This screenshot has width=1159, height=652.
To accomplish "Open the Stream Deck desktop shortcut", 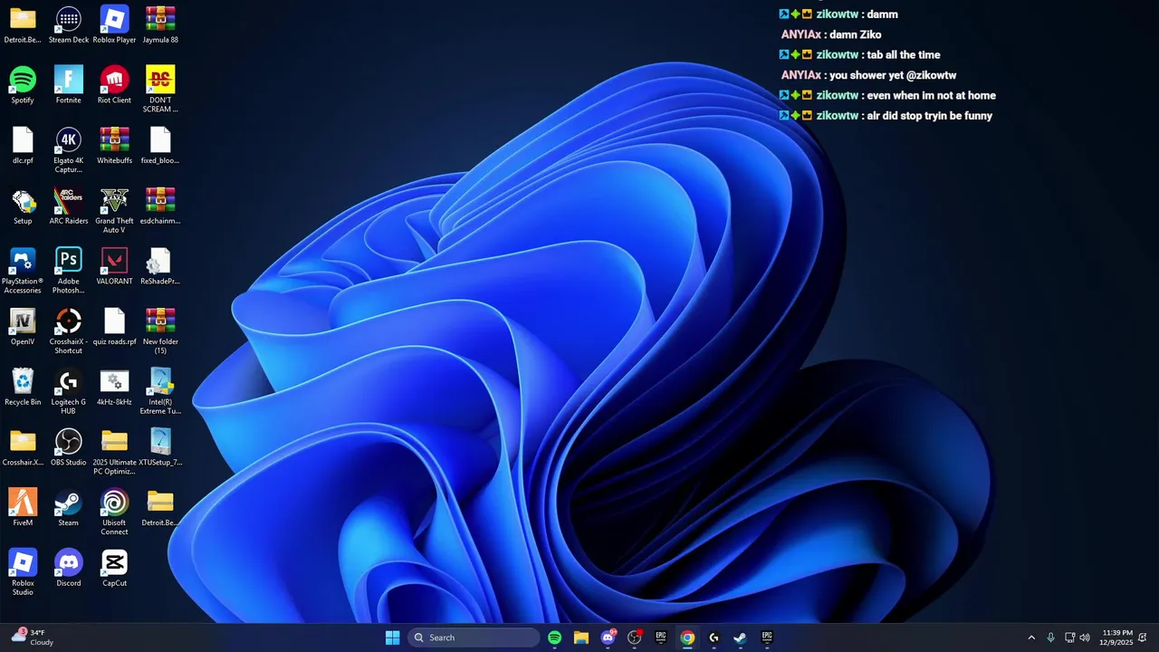I will click(x=69, y=25).
